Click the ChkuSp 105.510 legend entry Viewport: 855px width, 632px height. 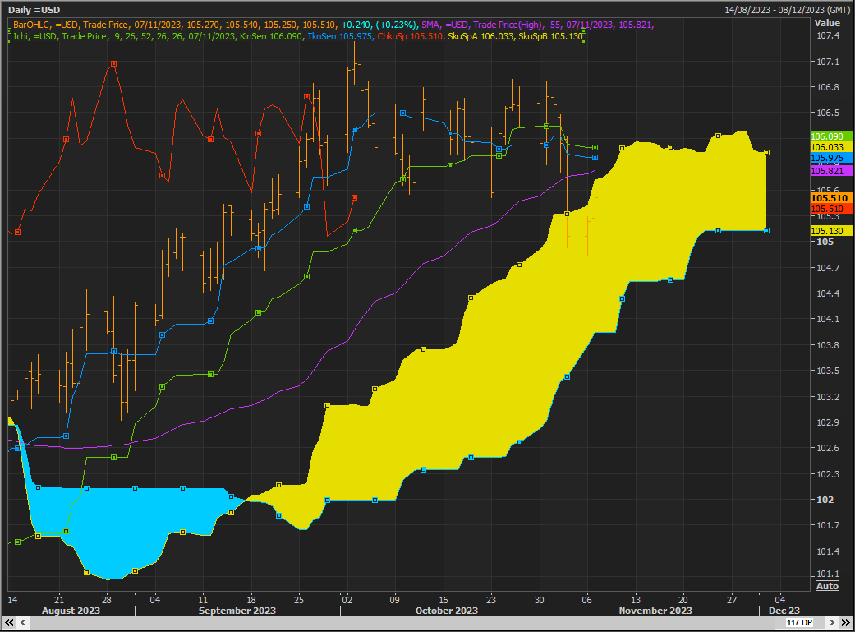pos(410,36)
